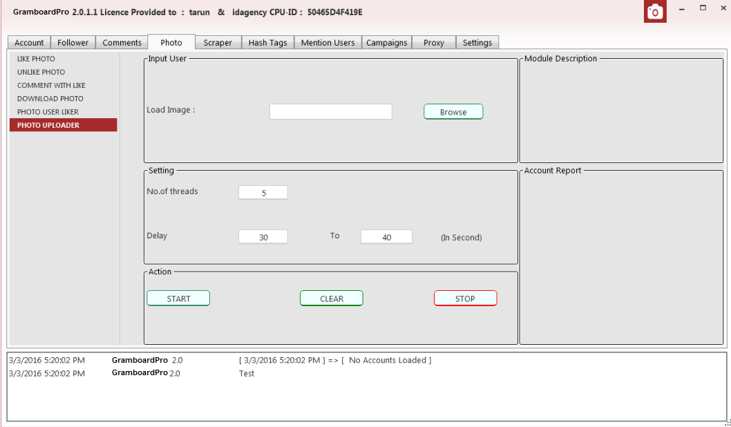
Task: Stop the process with STOP button
Action: [x=465, y=298]
